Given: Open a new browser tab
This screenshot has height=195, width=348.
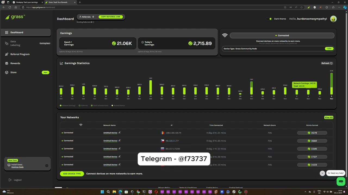Looking at the screenshot, I should point(80,2).
